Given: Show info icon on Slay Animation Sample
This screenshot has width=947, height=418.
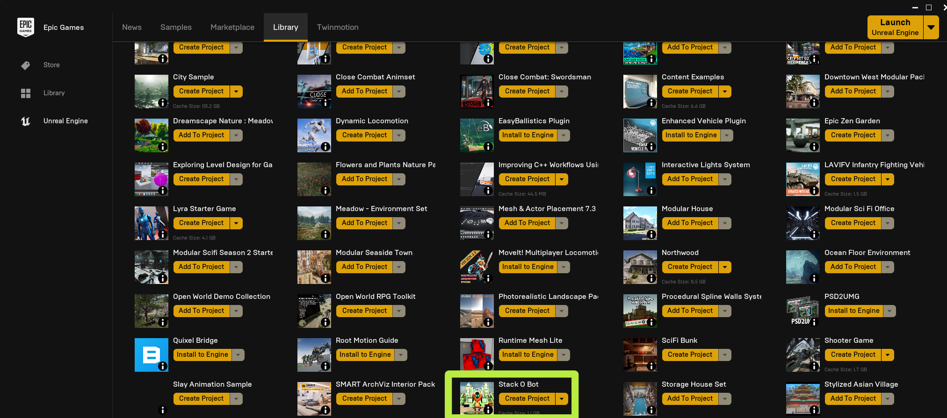Looking at the screenshot, I should tap(163, 410).
